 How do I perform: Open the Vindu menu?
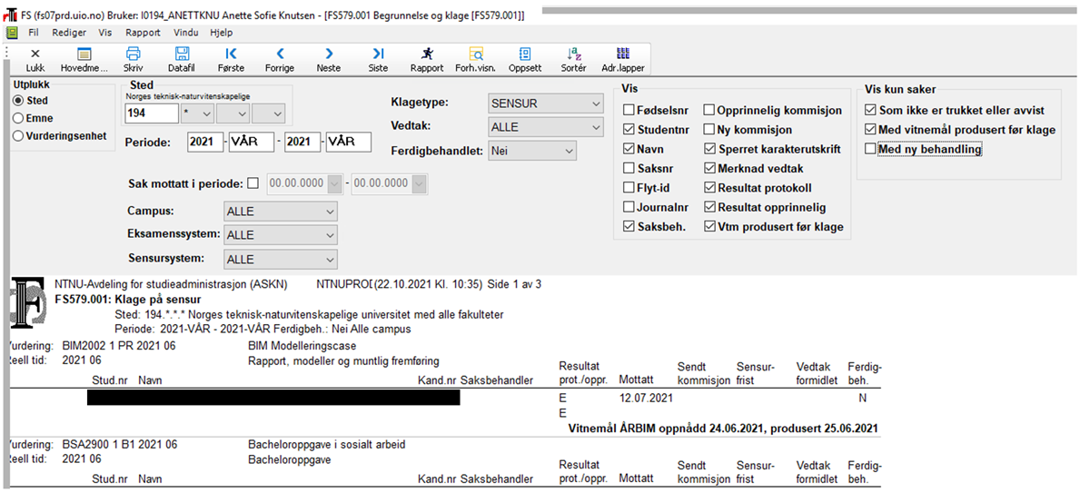coord(185,33)
